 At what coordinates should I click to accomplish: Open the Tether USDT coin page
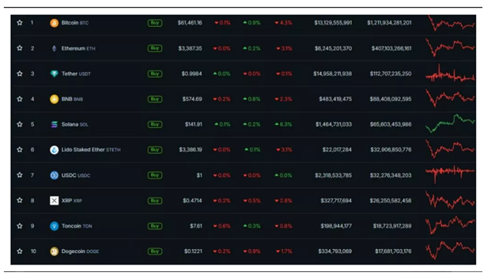(76, 74)
